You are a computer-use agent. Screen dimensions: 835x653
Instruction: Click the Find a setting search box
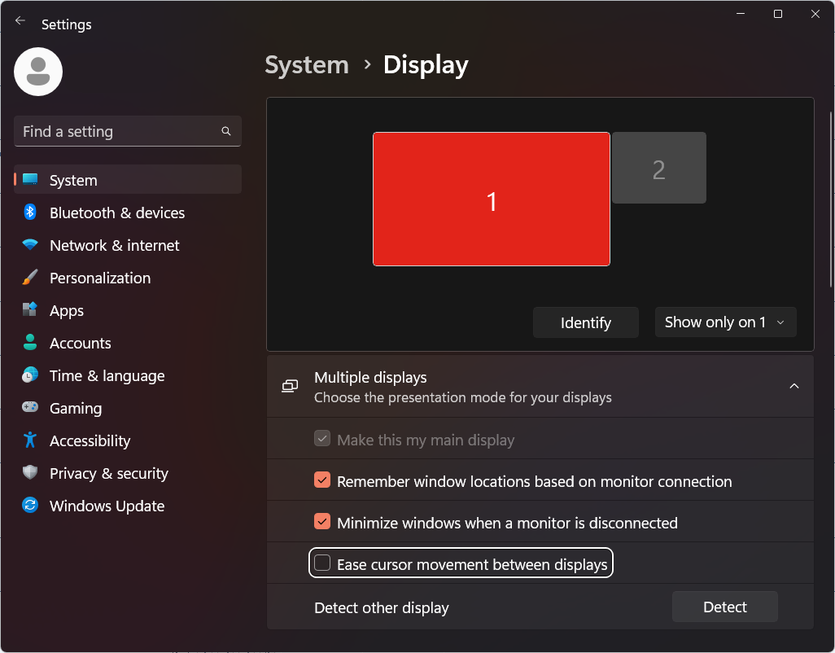tap(118, 132)
